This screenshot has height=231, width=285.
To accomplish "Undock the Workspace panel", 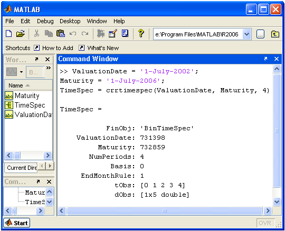I will [x=36, y=60].
